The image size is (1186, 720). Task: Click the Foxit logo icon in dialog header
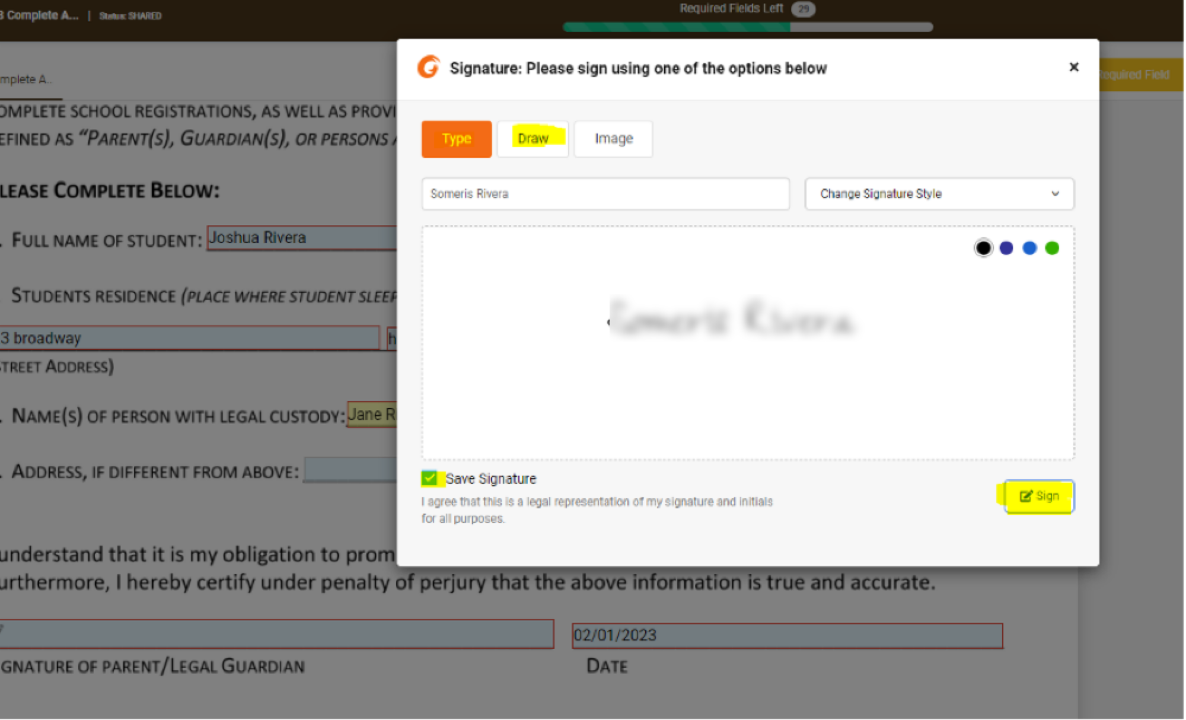(x=429, y=67)
